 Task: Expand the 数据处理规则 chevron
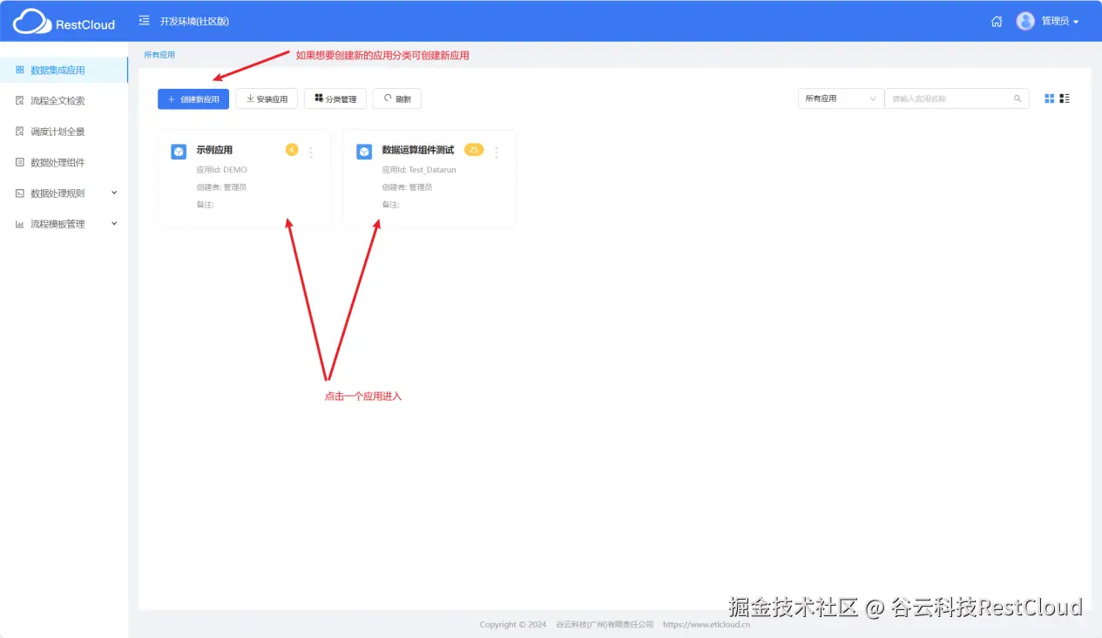pyautogui.click(x=114, y=193)
